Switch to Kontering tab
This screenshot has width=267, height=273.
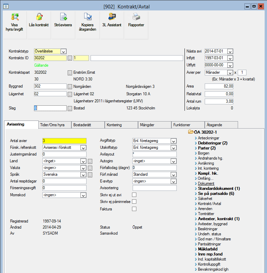point(121,125)
